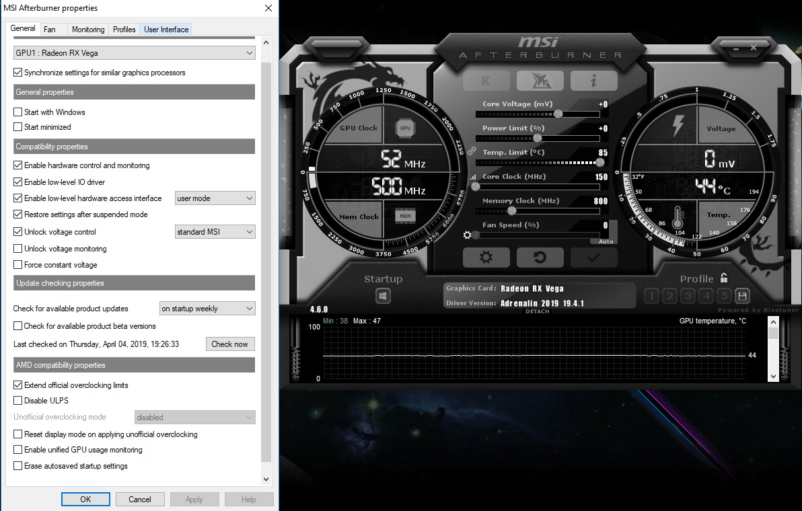
Task: Click the Help button
Action: click(248, 500)
